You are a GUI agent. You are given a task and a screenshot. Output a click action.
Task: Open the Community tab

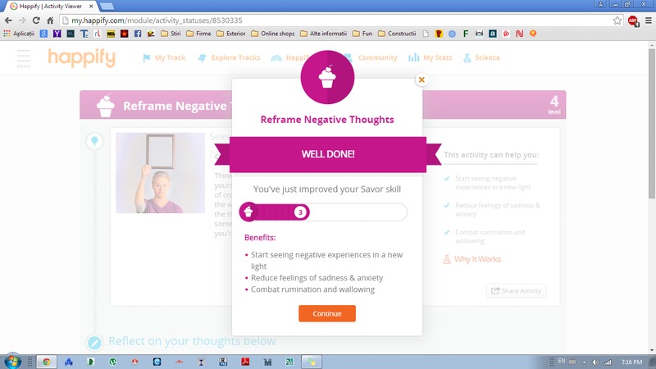(x=372, y=57)
